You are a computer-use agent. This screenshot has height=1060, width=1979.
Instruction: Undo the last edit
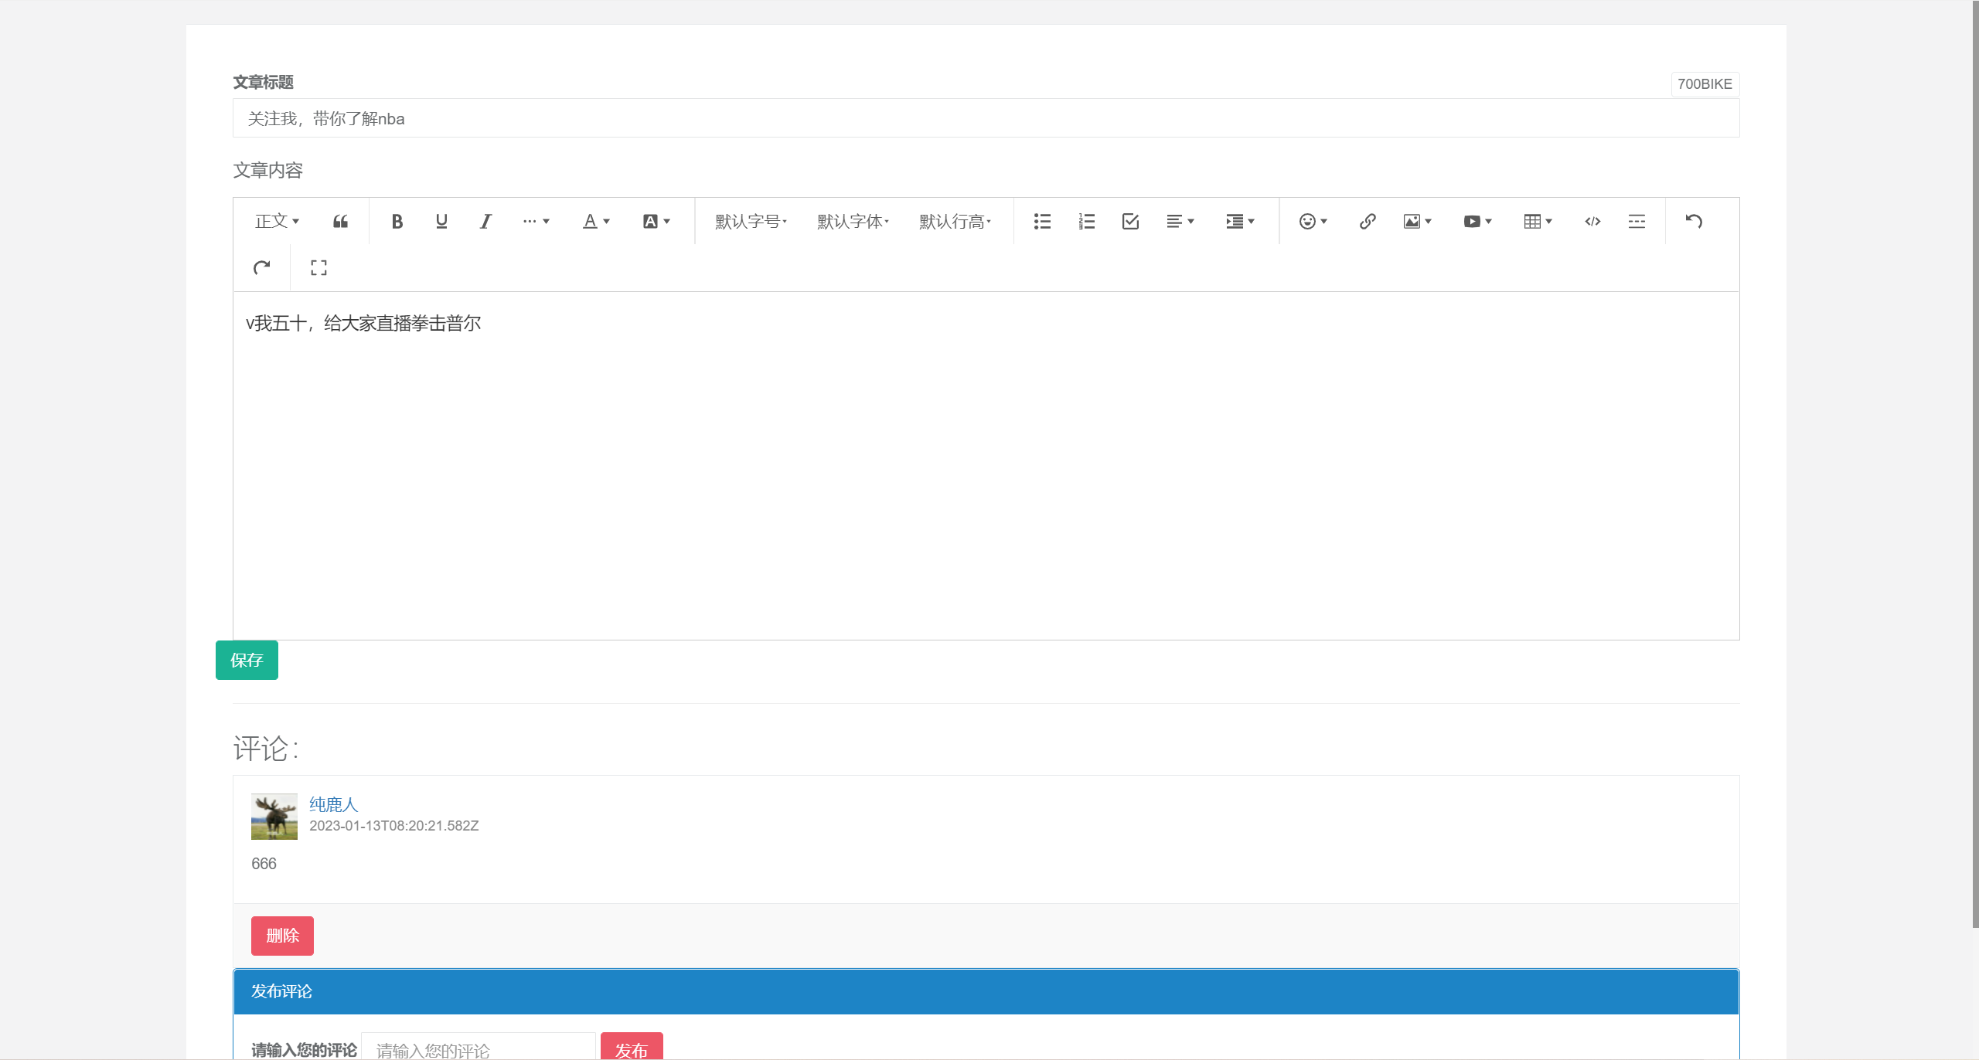point(1694,222)
